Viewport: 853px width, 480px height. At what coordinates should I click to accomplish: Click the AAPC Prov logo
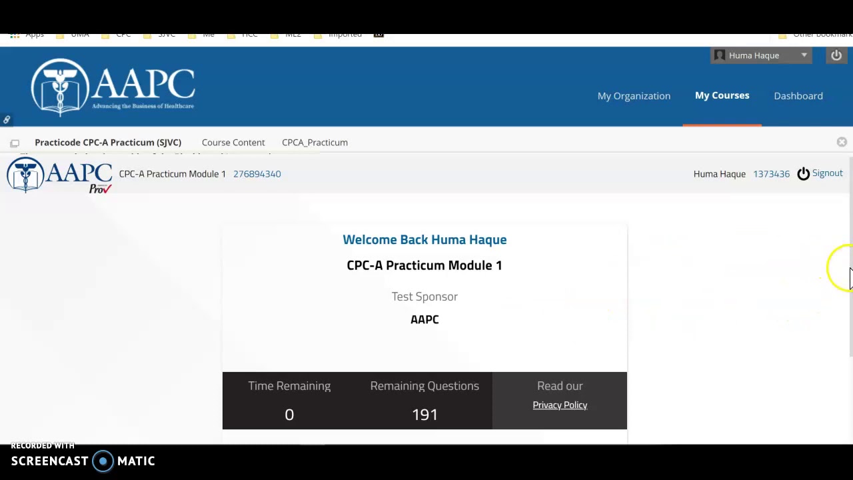59,175
